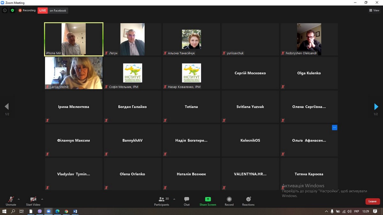This screenshot has width=383, height=215.
Task: Leave the meeting
Action: click(x=372, y=201)
